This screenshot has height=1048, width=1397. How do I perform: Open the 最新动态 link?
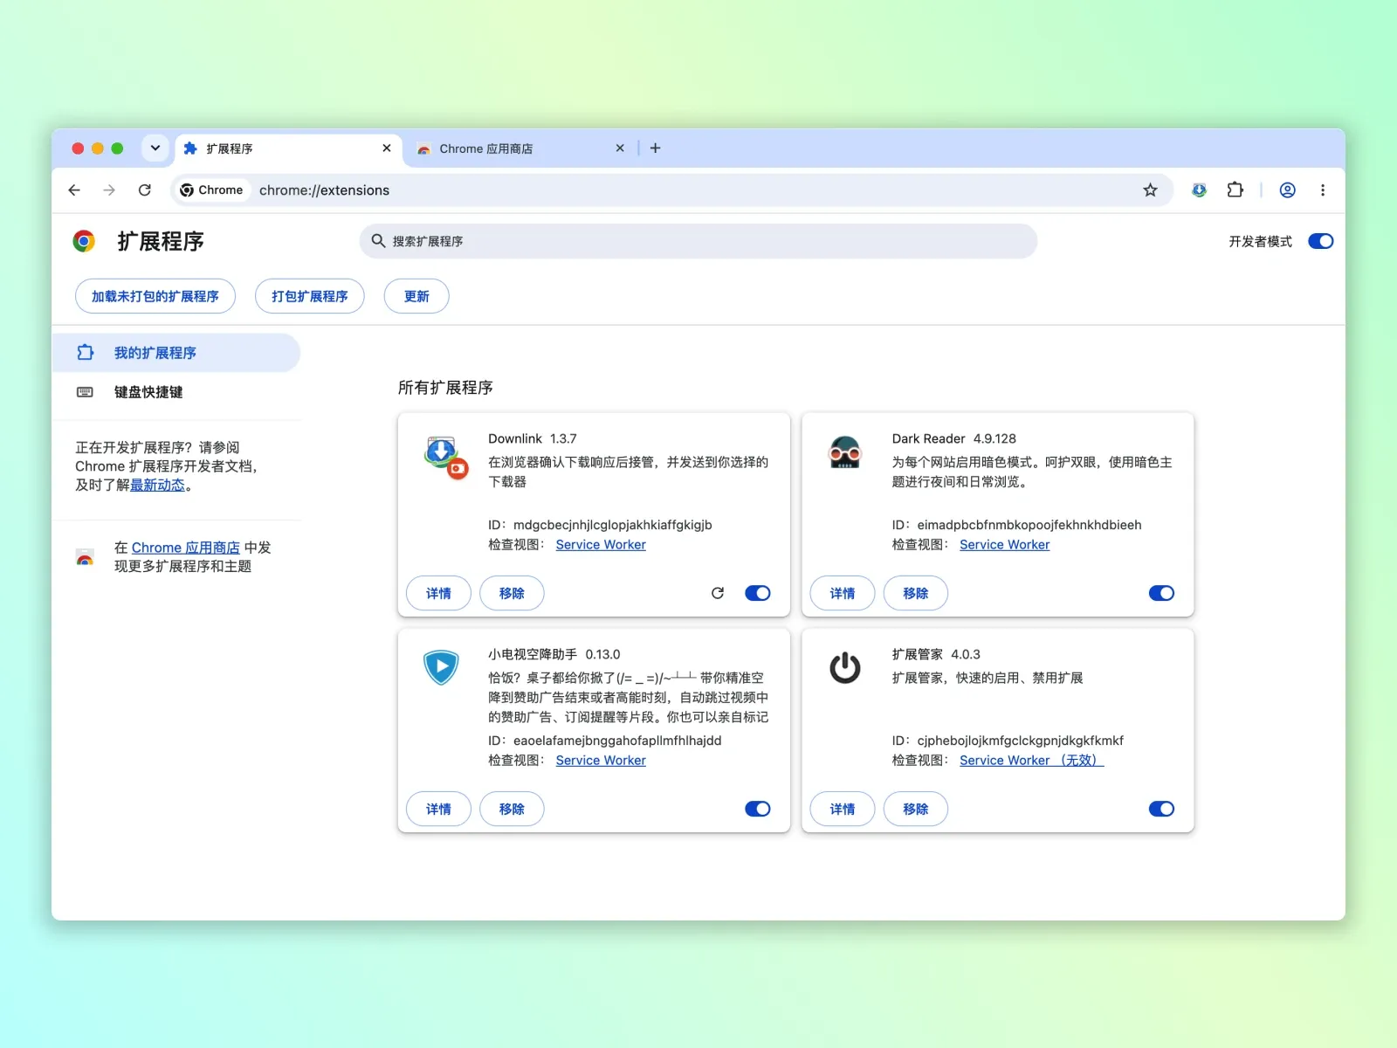coord(157,486)
